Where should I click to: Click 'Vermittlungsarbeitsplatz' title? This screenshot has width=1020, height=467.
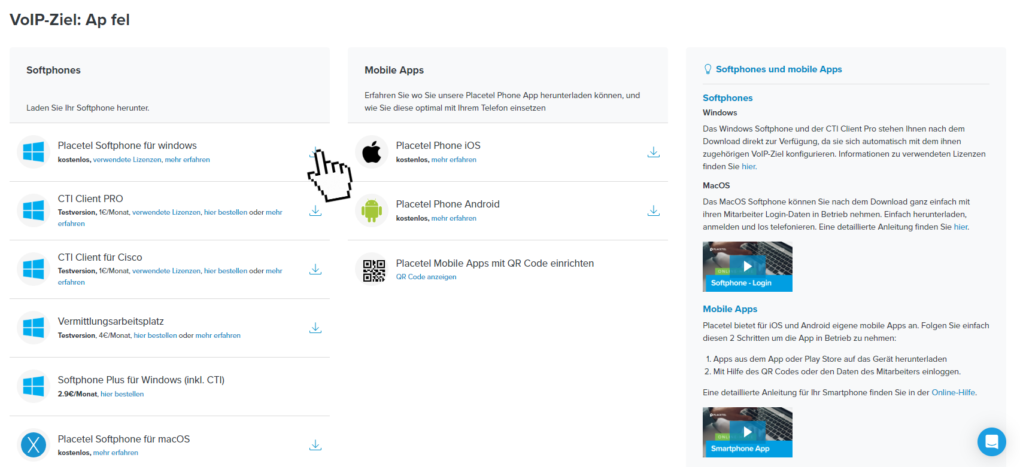111,322
